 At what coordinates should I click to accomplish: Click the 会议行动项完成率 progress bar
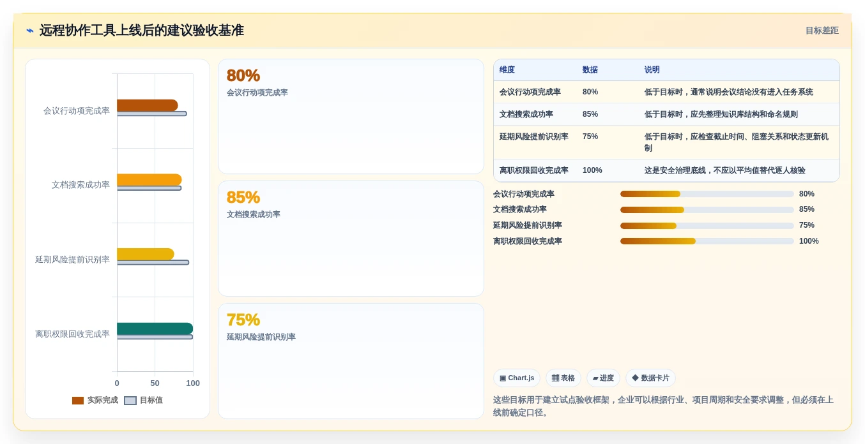pos(707,194)
